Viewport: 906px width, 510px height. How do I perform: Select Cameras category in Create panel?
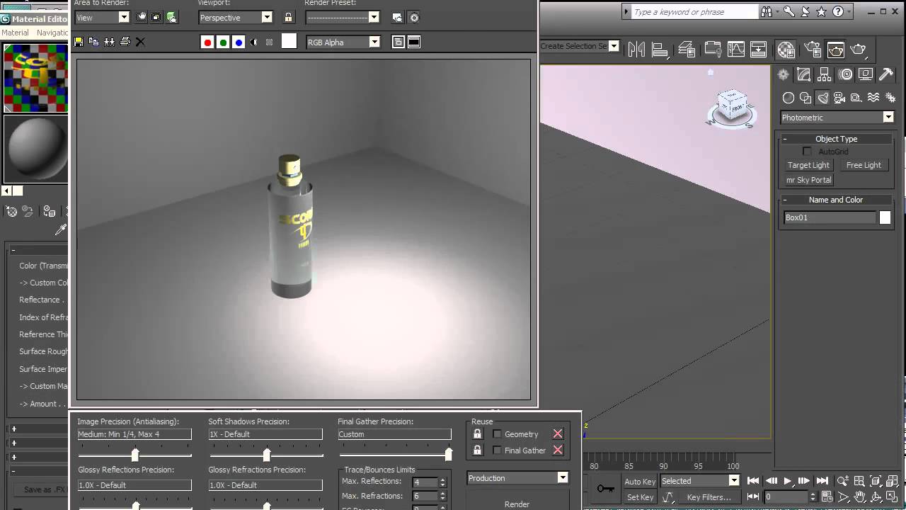coord(839,98)
